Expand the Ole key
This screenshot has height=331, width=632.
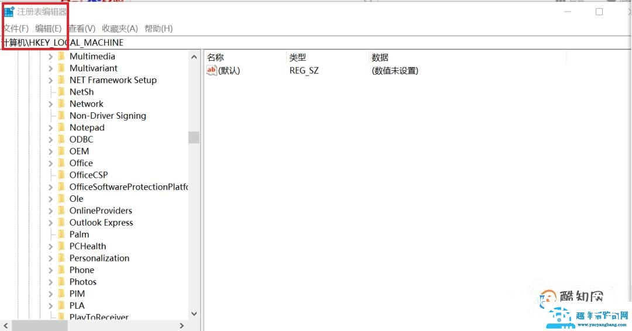pos(51,199)
